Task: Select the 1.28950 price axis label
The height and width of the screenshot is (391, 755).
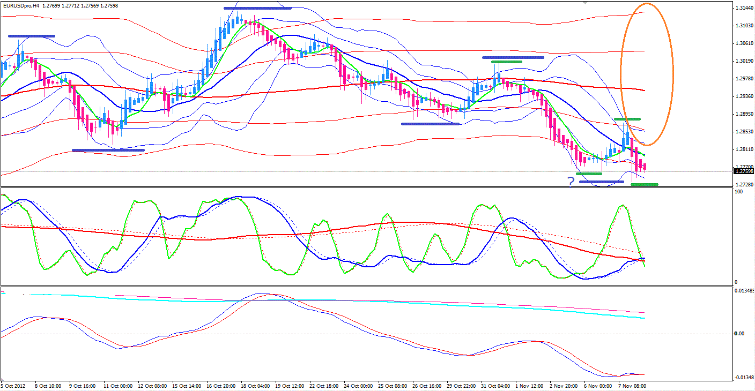Action: click(744, 114)
